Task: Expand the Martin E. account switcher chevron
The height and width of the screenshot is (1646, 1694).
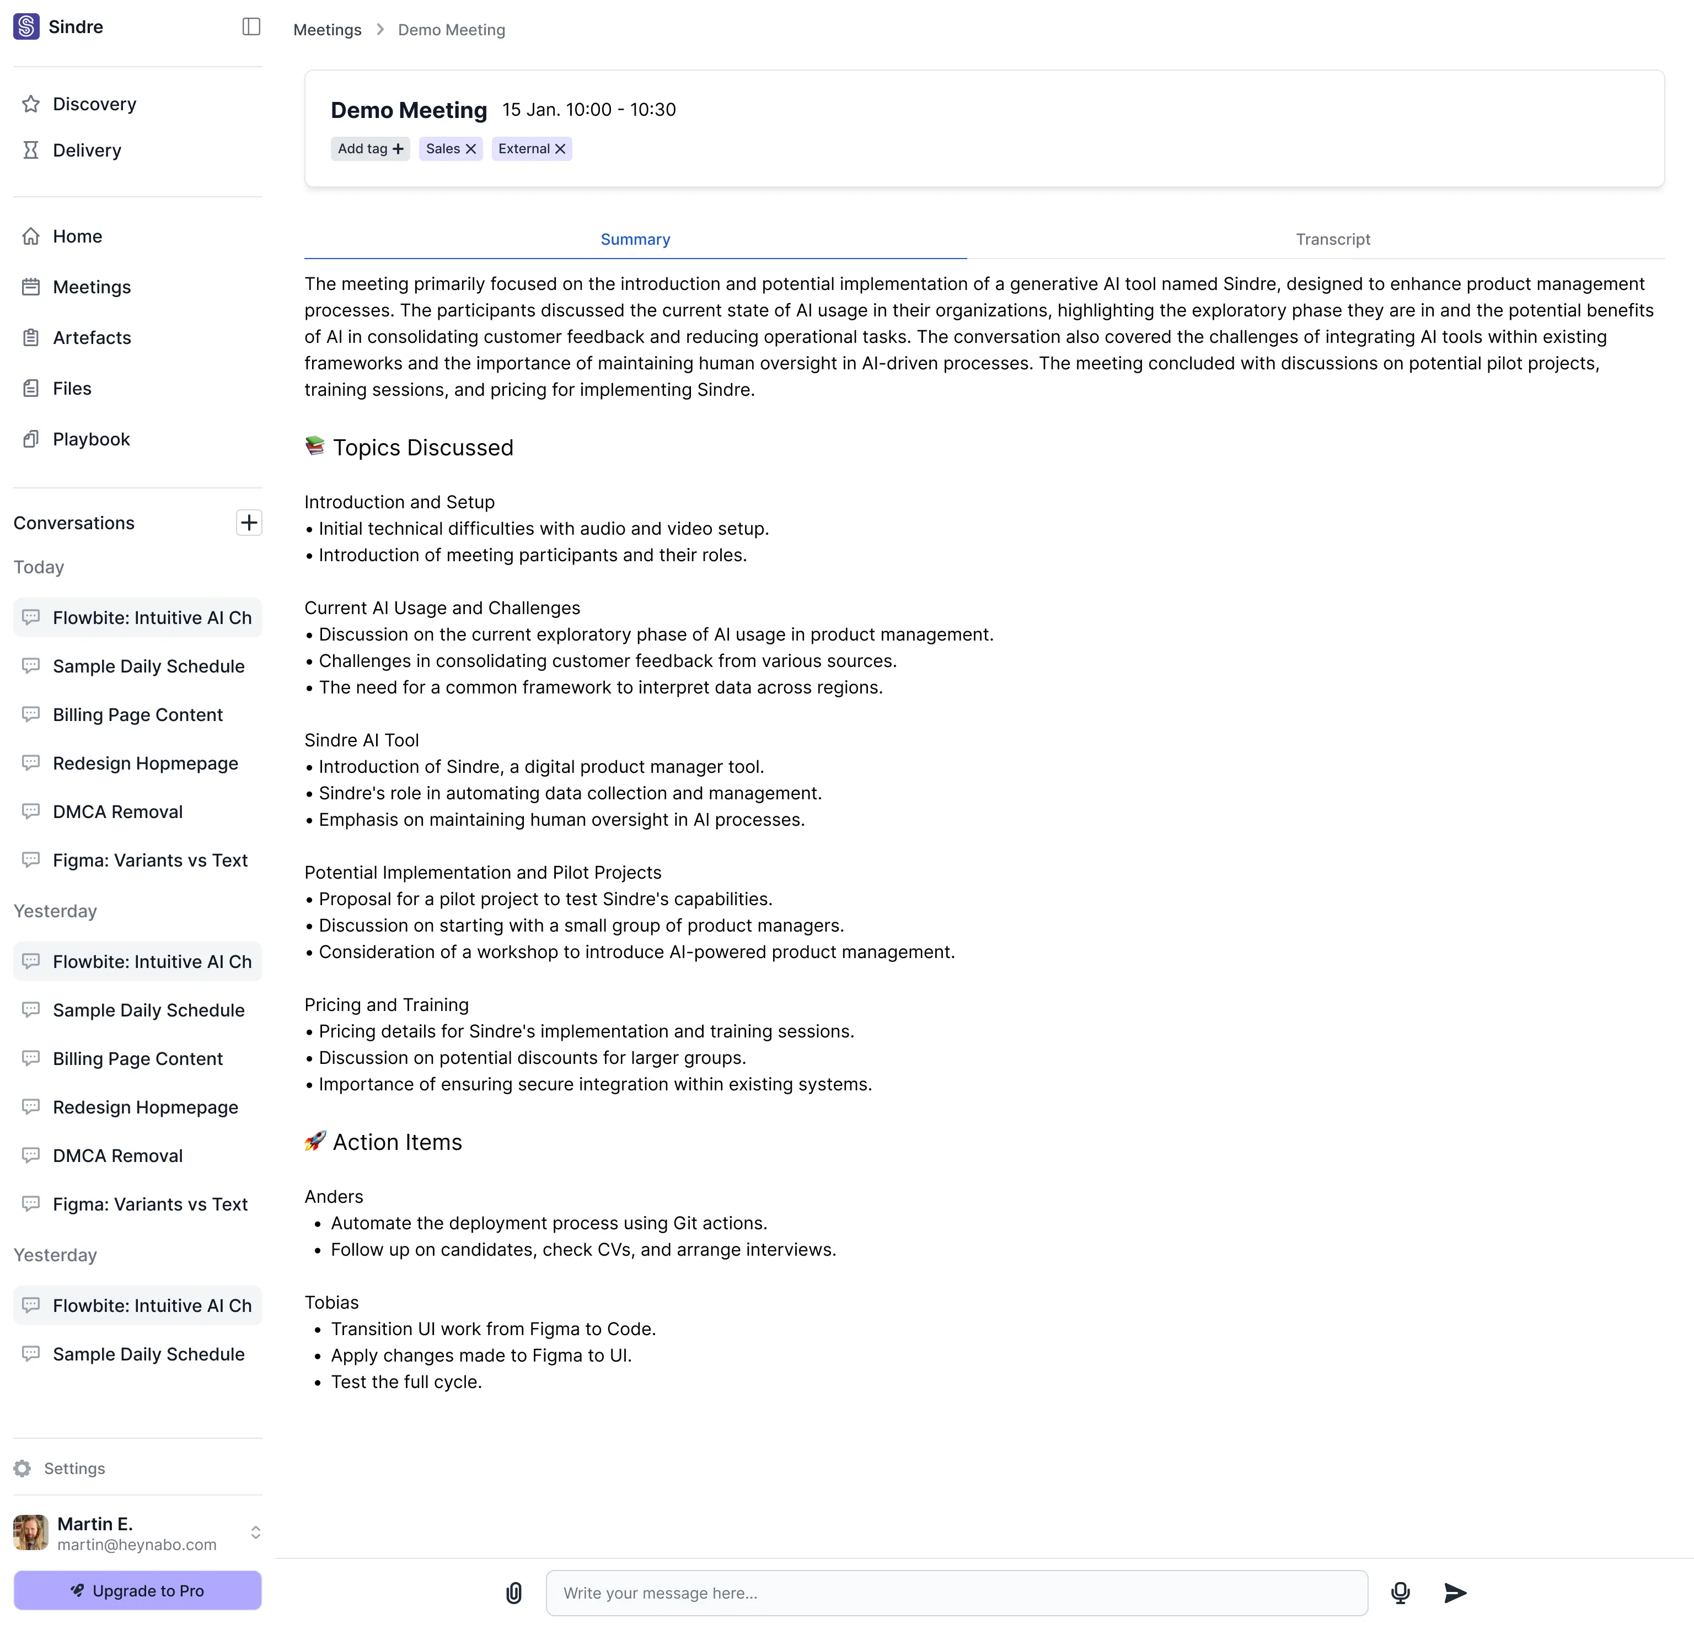Action: (256, 1533)
